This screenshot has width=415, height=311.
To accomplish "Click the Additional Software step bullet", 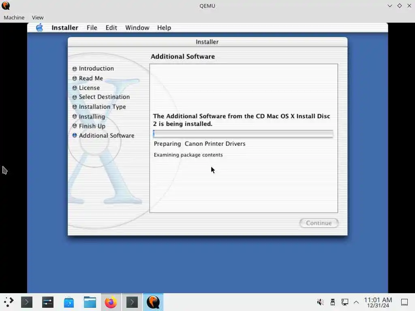I will pos(75,135).
